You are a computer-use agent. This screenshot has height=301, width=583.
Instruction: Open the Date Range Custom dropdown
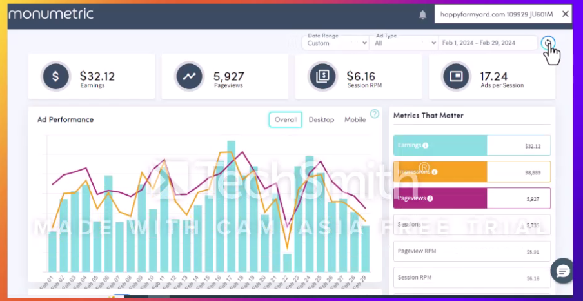337,43
